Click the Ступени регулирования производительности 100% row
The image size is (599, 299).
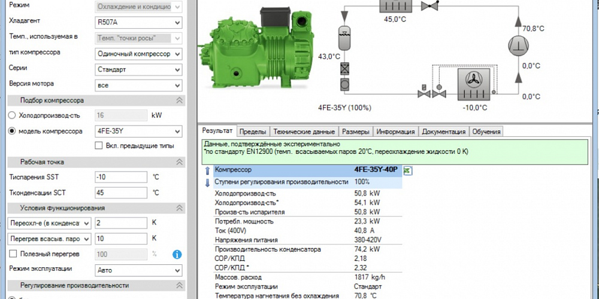click(x=308, y=182)
